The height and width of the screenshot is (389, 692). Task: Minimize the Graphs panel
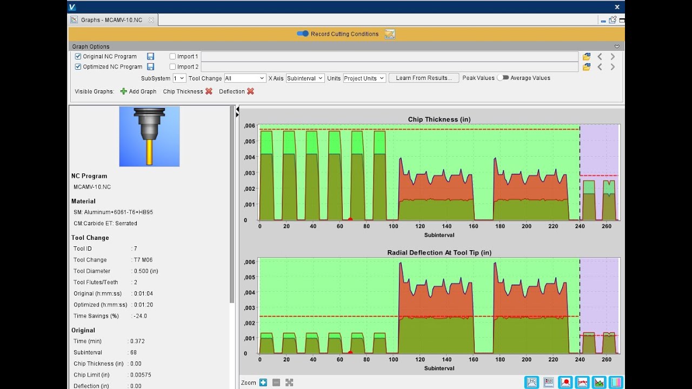pyautogui.click(x=603, y=21)
